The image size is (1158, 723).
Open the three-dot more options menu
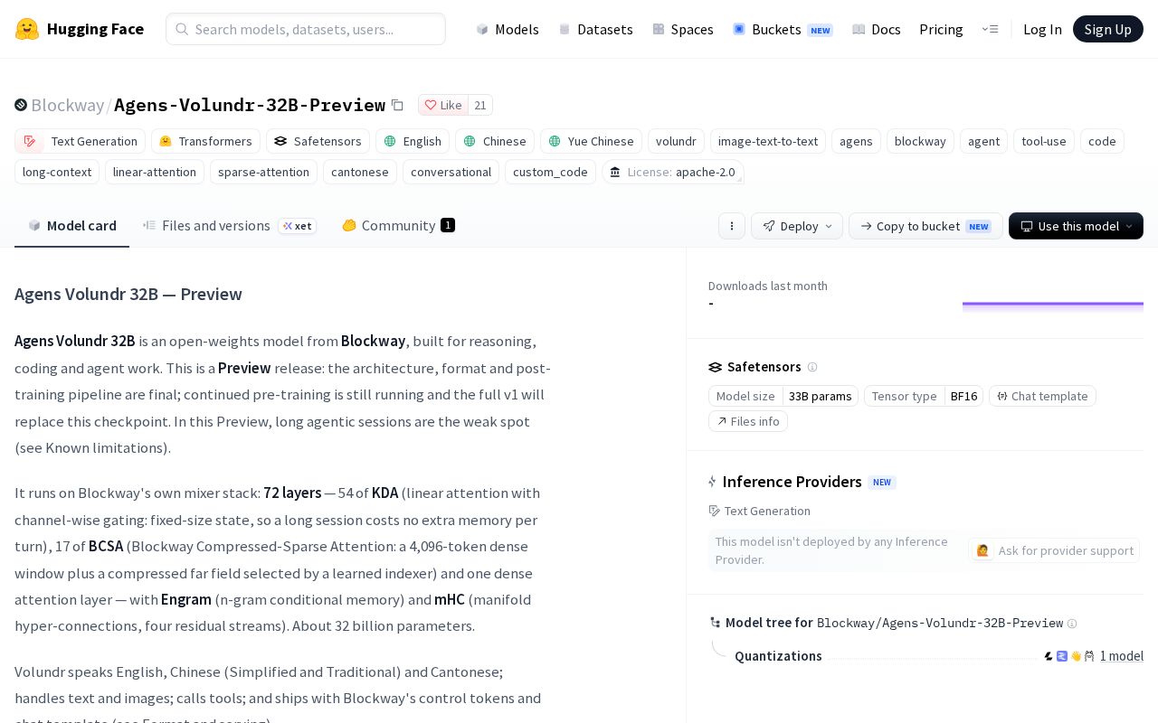(x=732, y=226)
